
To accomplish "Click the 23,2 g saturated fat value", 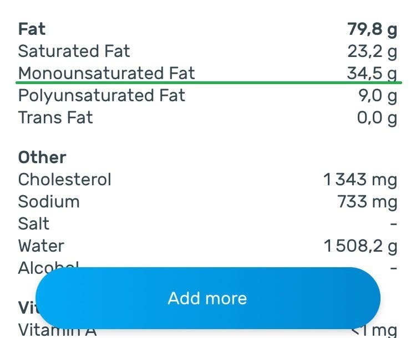I will [x=372, y=51].
